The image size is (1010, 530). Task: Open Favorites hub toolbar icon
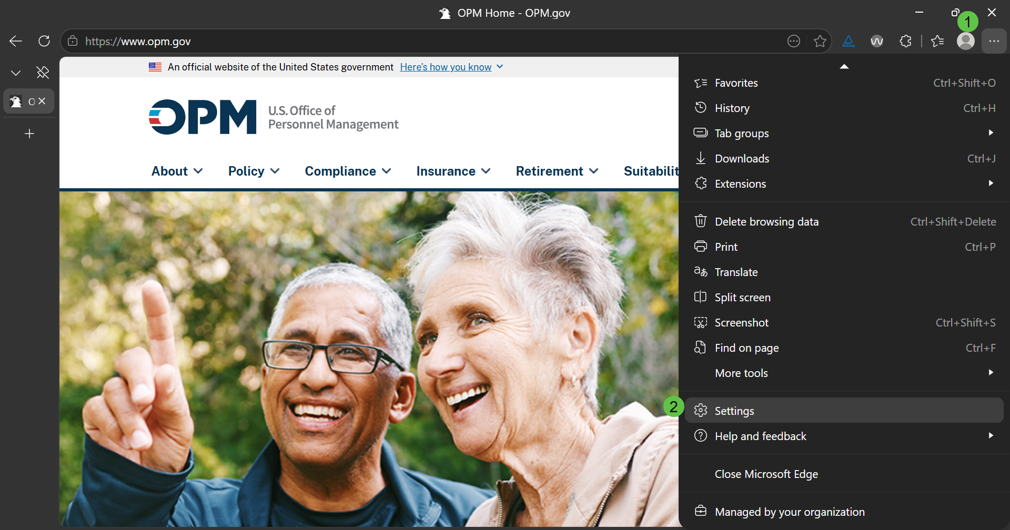click(937, 41)
